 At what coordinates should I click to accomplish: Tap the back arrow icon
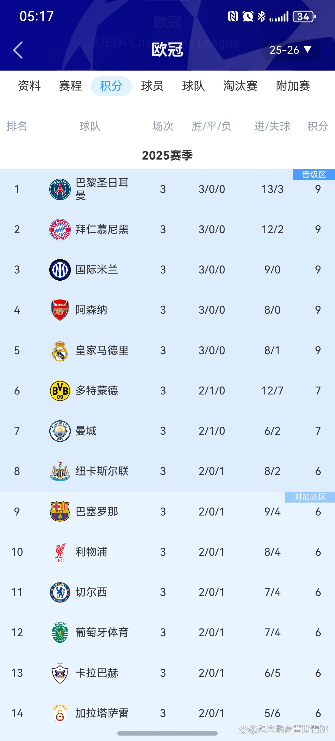[x=18, y=50]
